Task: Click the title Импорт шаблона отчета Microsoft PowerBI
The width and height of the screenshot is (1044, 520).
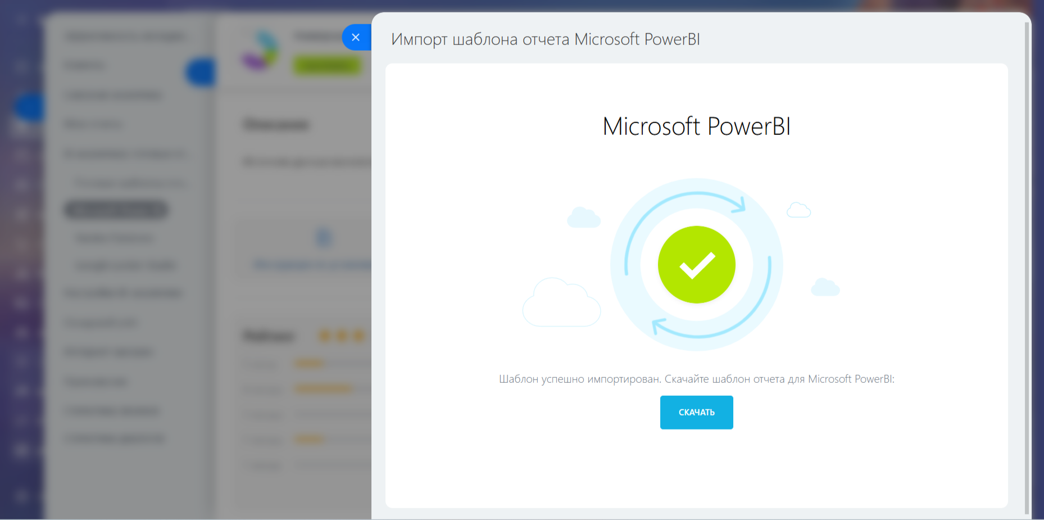Action: (x=545, y=39)
